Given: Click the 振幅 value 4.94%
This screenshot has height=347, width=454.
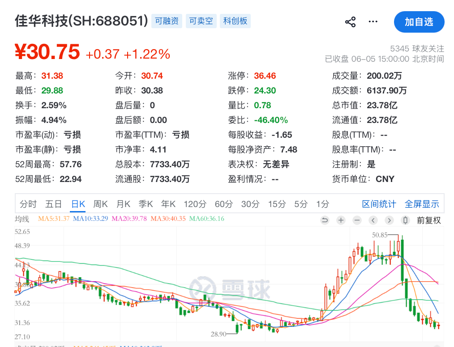Looking at the screenshot, I should tap(54, 120).
